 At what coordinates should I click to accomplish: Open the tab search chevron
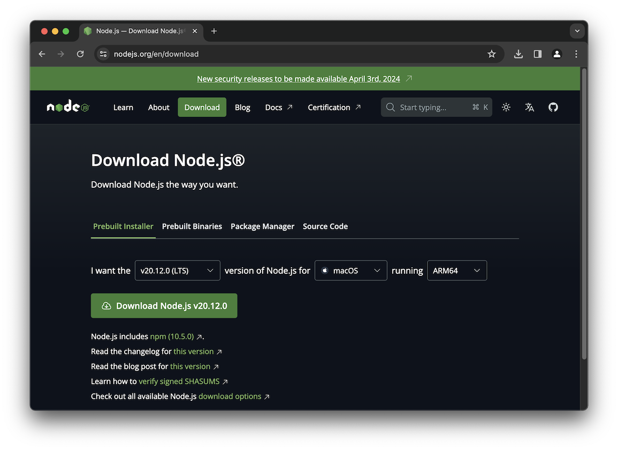[x=577, y=31]
